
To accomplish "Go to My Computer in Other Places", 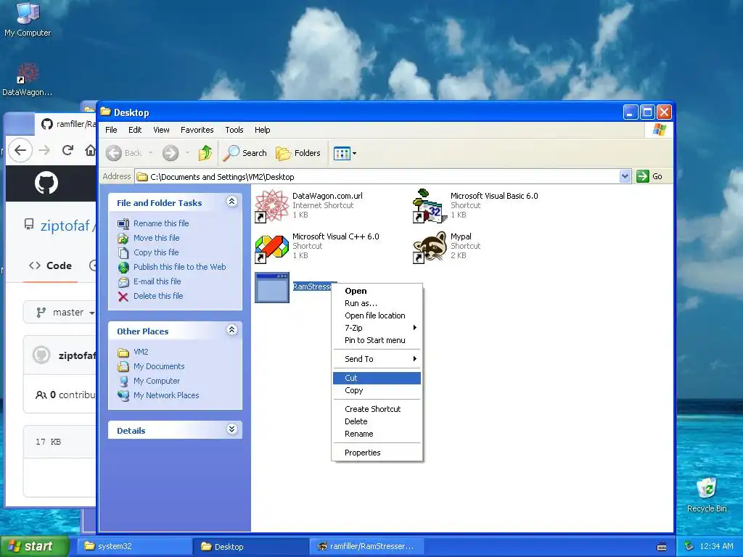I will [157, 381].
